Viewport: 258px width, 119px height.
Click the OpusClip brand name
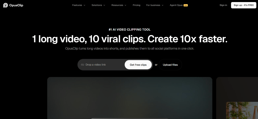(x=16, y=5)
